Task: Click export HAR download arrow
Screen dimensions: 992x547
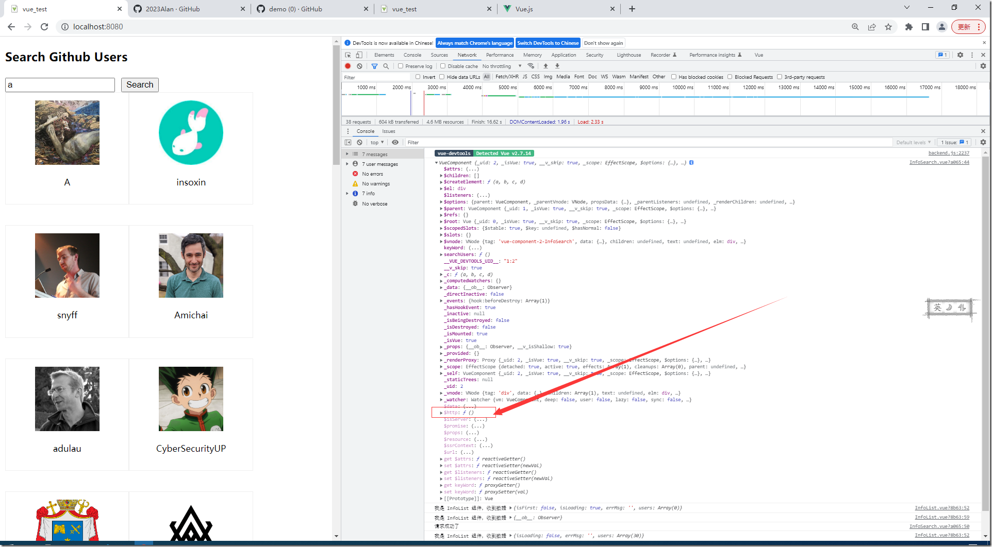Action: coord(557,66)
